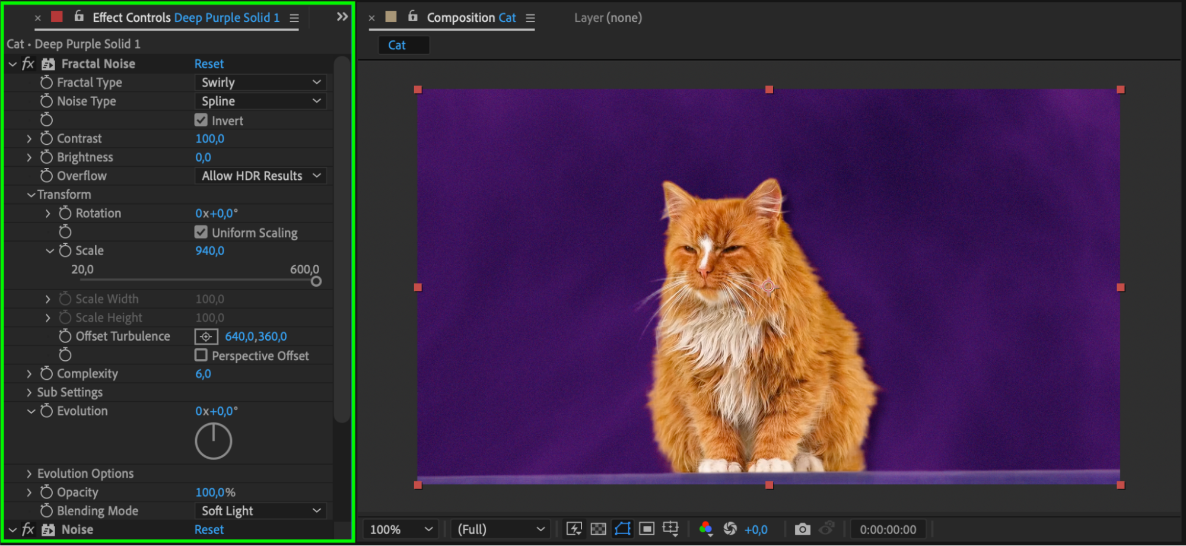Toggle mask and shape path visibility
Viewport: 1186px width, 546px height.
[x=622, y=529]
